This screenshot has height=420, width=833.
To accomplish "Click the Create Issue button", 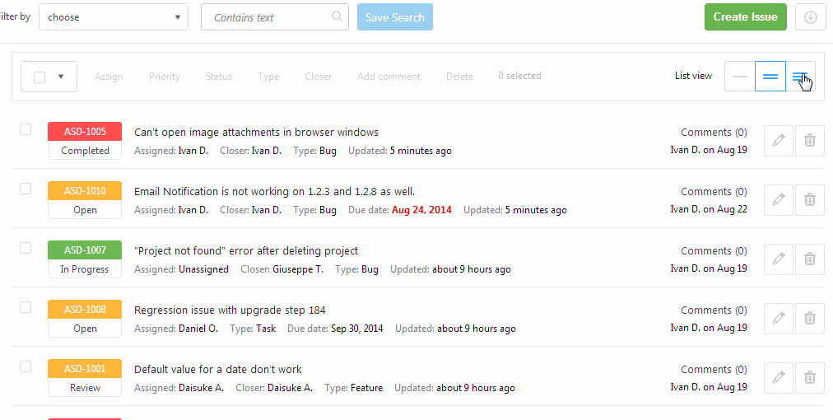I will point(746,17).
